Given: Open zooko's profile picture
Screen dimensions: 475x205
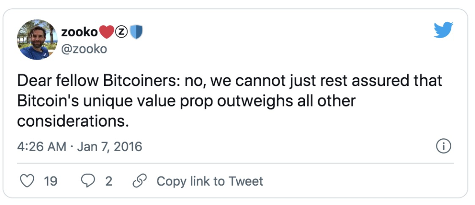Looking at the screenshot, I should point(37,39).
